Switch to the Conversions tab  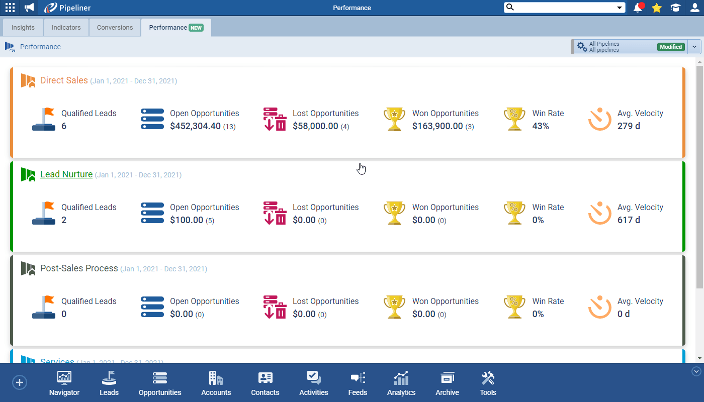coord(115,28)
